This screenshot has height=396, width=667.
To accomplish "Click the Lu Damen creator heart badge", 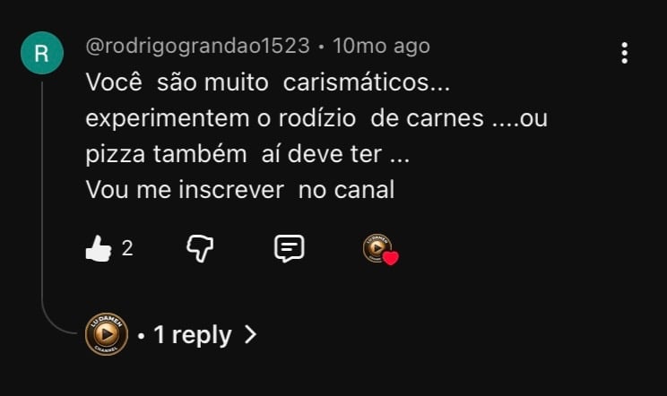I will click(380, 249).
